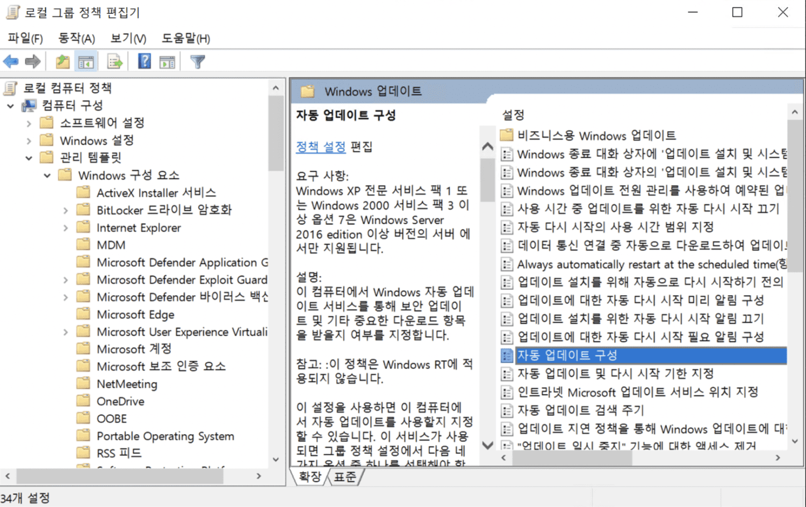Open the 도움말(H) menu
This screenshot has height=507, width=806.
(x=186, y=38)
